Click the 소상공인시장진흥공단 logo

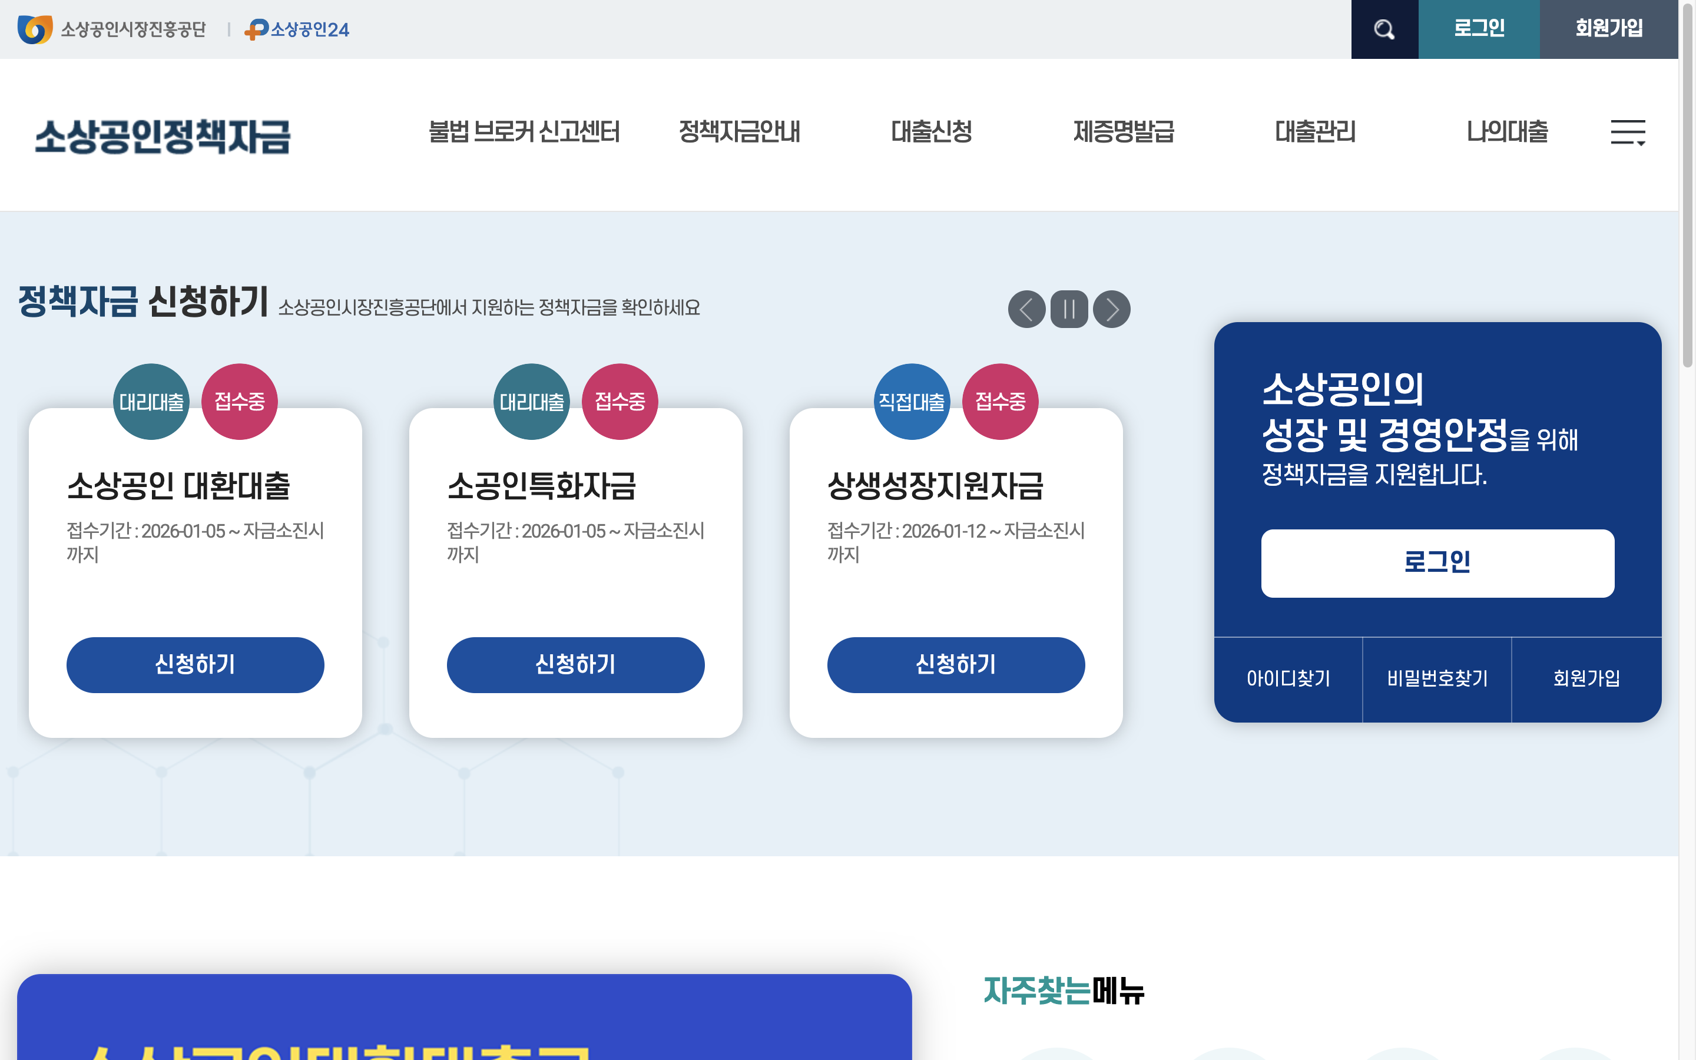click(x=112, y=29)
